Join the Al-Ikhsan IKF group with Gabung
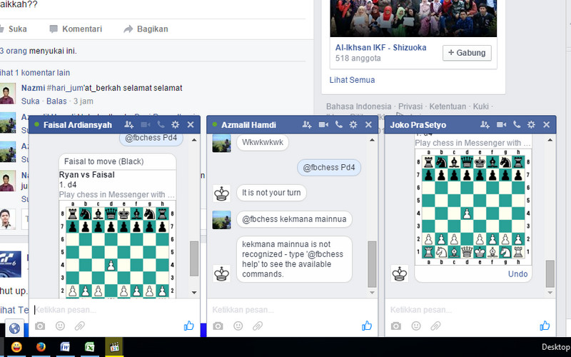The width and height of the screenshot is (571, 357). (x=467, y=53)
